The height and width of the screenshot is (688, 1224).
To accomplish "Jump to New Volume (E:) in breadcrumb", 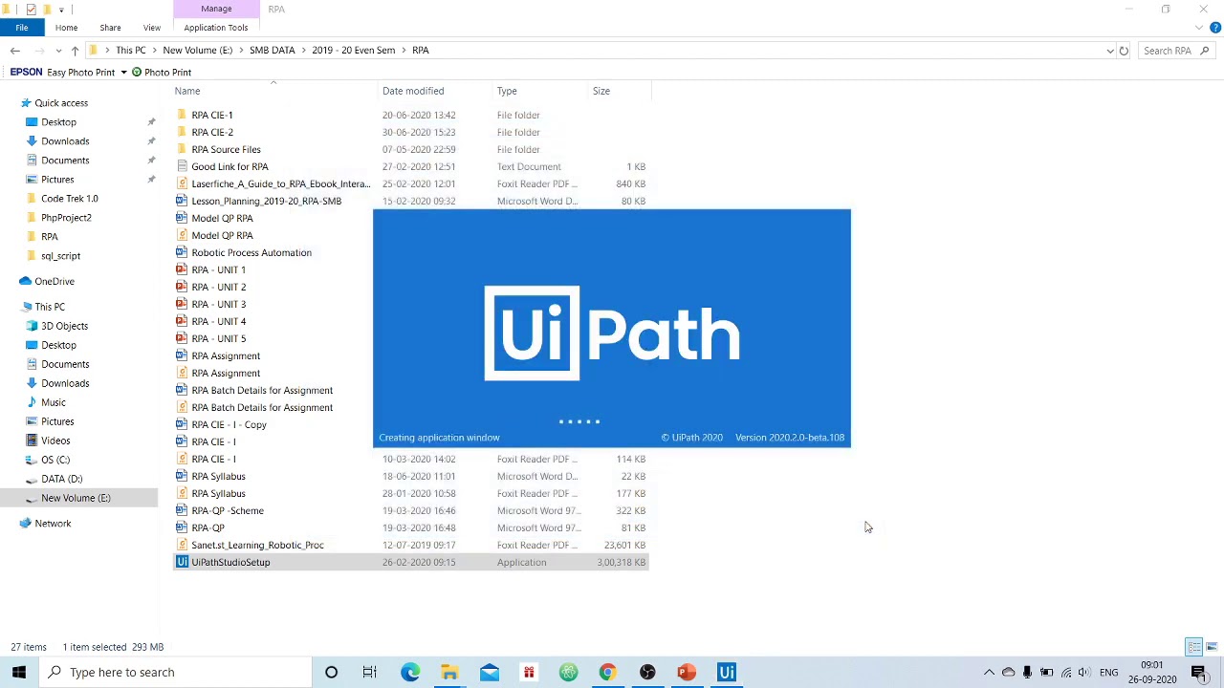I will [198, 50].
